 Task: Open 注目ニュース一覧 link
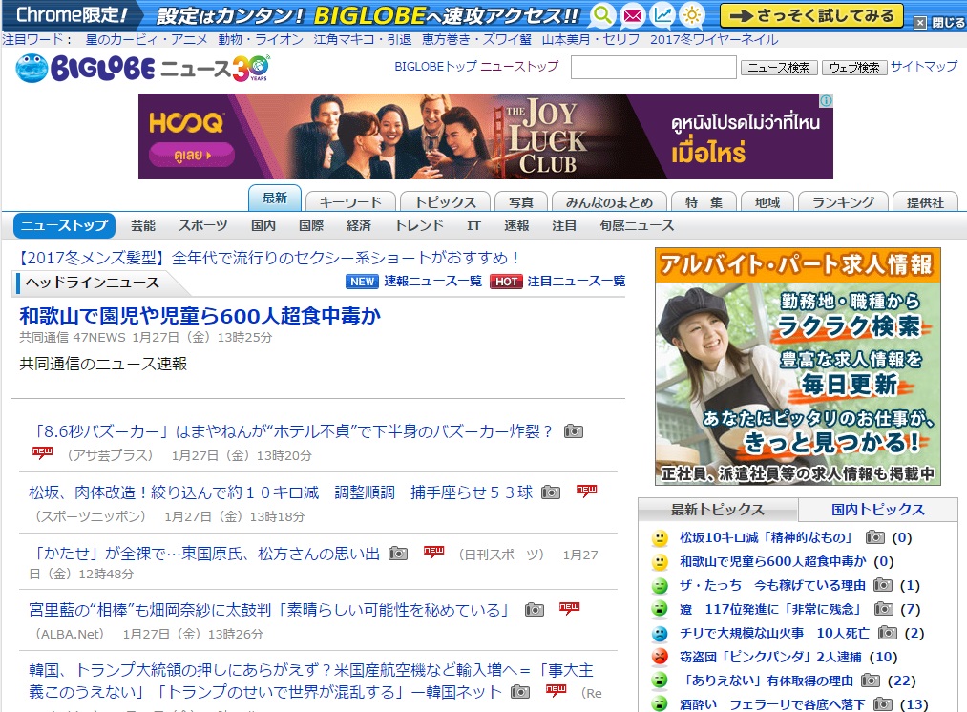577,282
